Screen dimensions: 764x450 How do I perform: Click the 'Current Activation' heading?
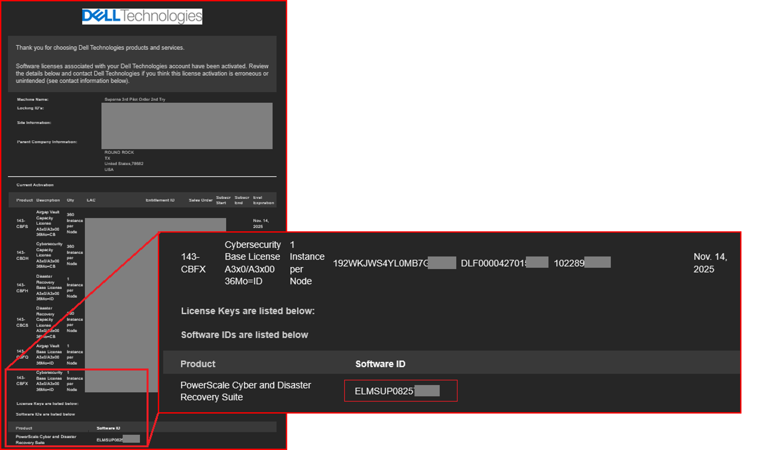(x=35, y=185)
